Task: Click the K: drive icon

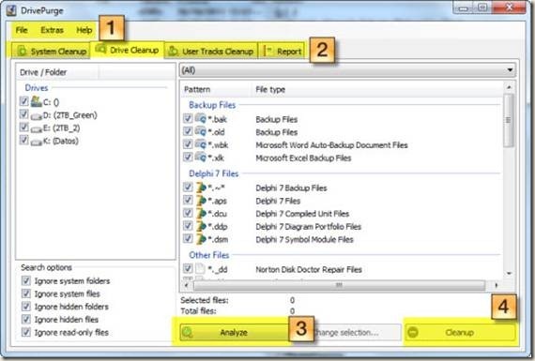Action: click(37, 143)
